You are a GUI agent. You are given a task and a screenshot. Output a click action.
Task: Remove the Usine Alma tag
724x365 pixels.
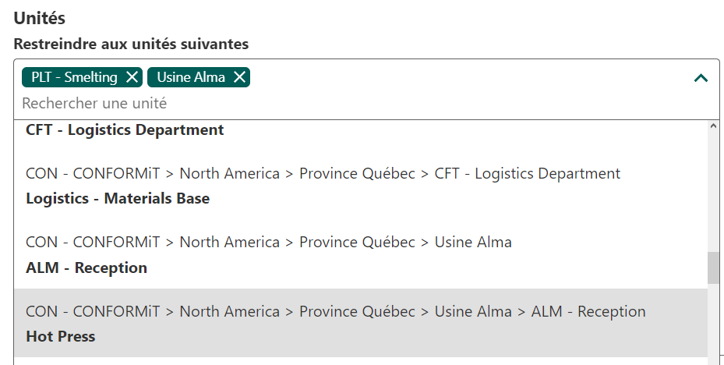pos(239,77)
